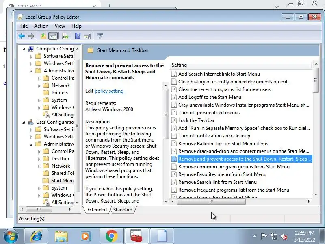Screen dimensions: 325x244
Task: Select Remove frequent programs list from the Start Menu
Action: pos(234,190)
